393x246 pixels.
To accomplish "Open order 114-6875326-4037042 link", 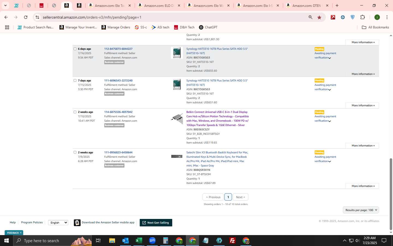I will (x=118, y=112).
